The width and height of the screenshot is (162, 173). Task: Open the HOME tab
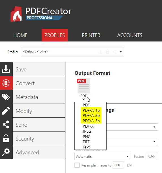coord(20,35)
